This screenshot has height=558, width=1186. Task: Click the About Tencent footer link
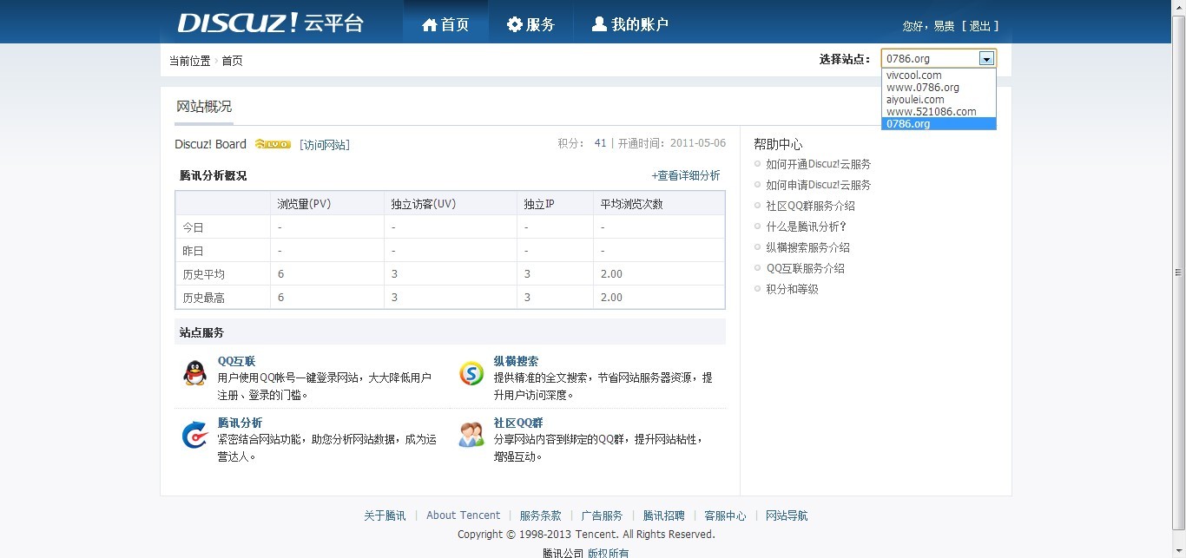[463, 515]
